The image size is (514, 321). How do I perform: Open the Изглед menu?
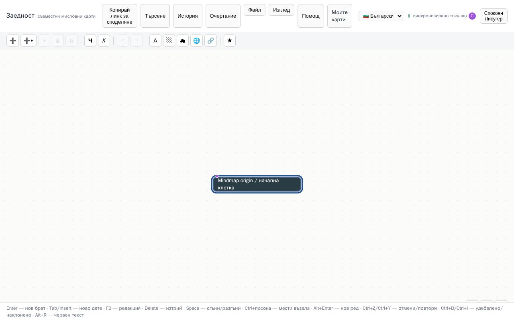pos(281,10)
